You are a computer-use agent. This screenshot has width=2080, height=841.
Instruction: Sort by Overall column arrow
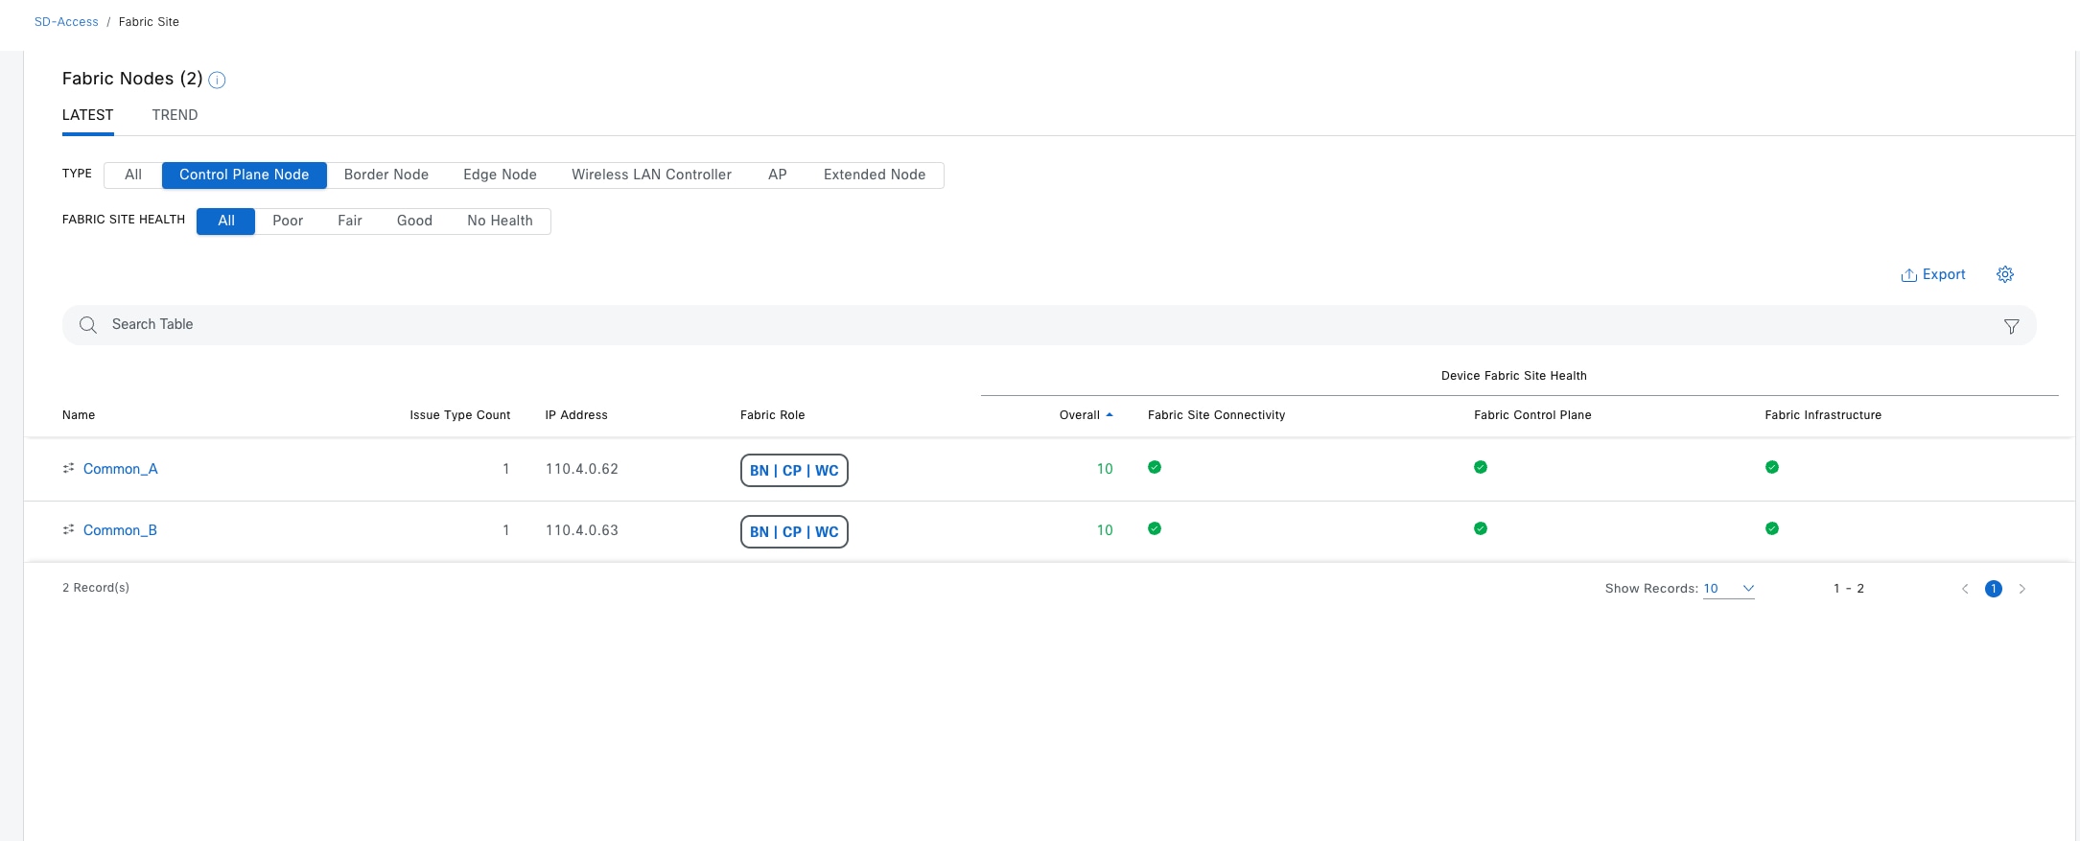click(1110, 415)
